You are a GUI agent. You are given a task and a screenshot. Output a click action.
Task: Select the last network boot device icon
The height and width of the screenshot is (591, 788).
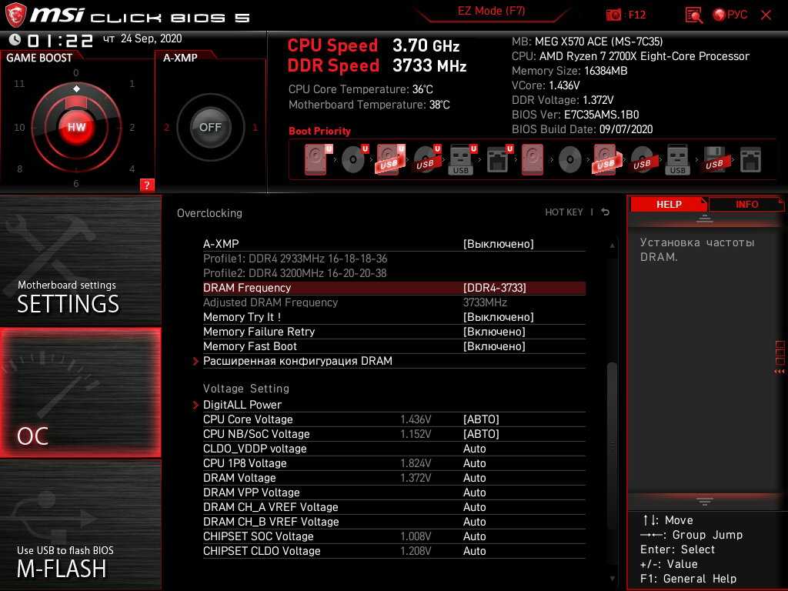[750, 159]
